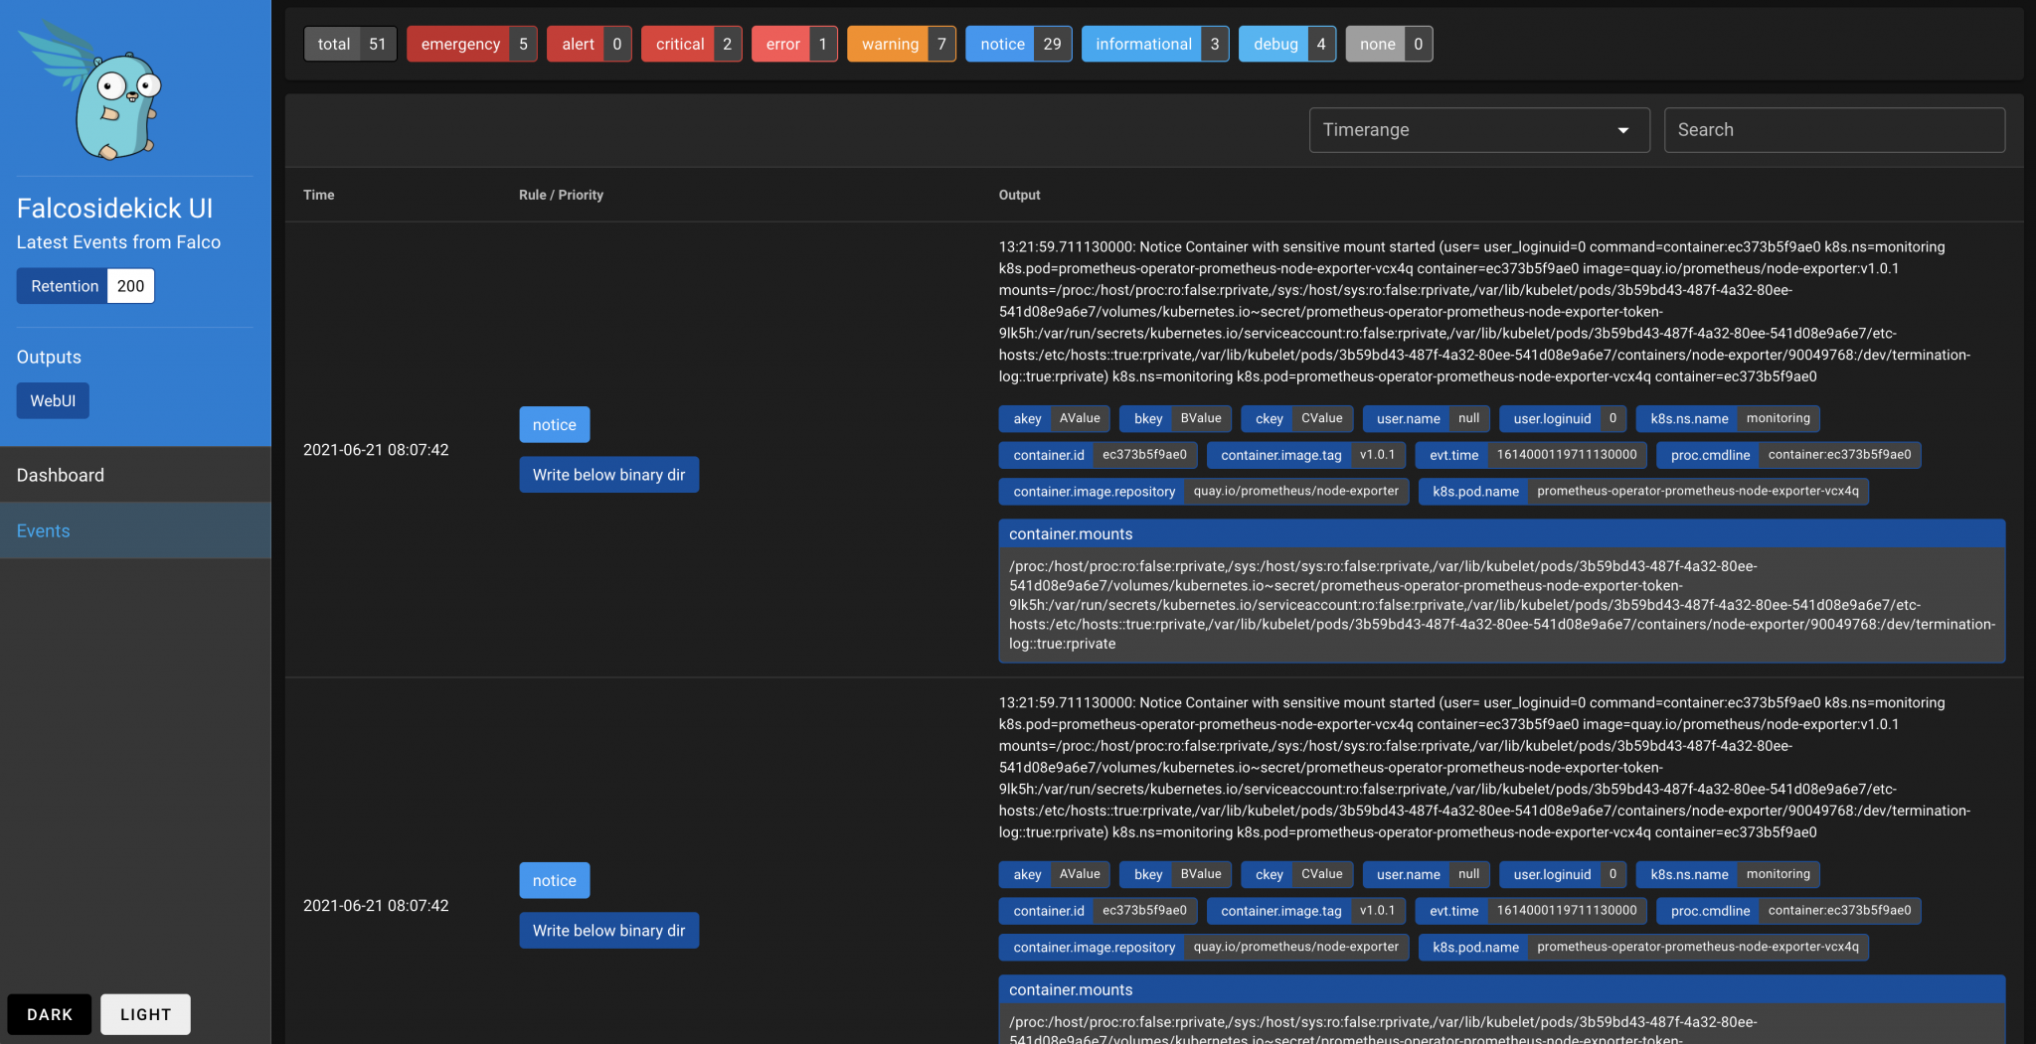2036x1044 pixels.
Task: Switch to the Events section
Action: coord(43,530)
